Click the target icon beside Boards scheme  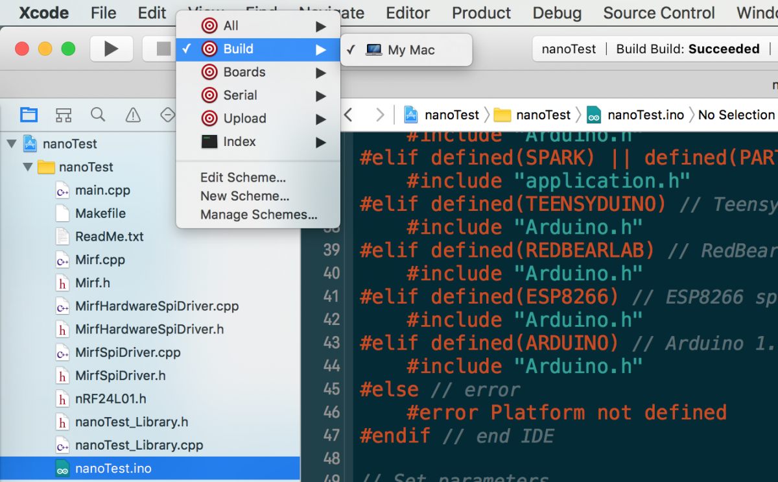pyautogui.click(x=209, y=72)
